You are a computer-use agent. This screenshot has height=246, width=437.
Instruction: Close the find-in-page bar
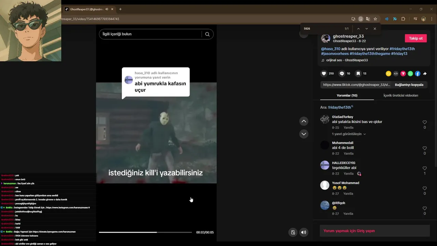pyautogui.click(x=375, y=29)
